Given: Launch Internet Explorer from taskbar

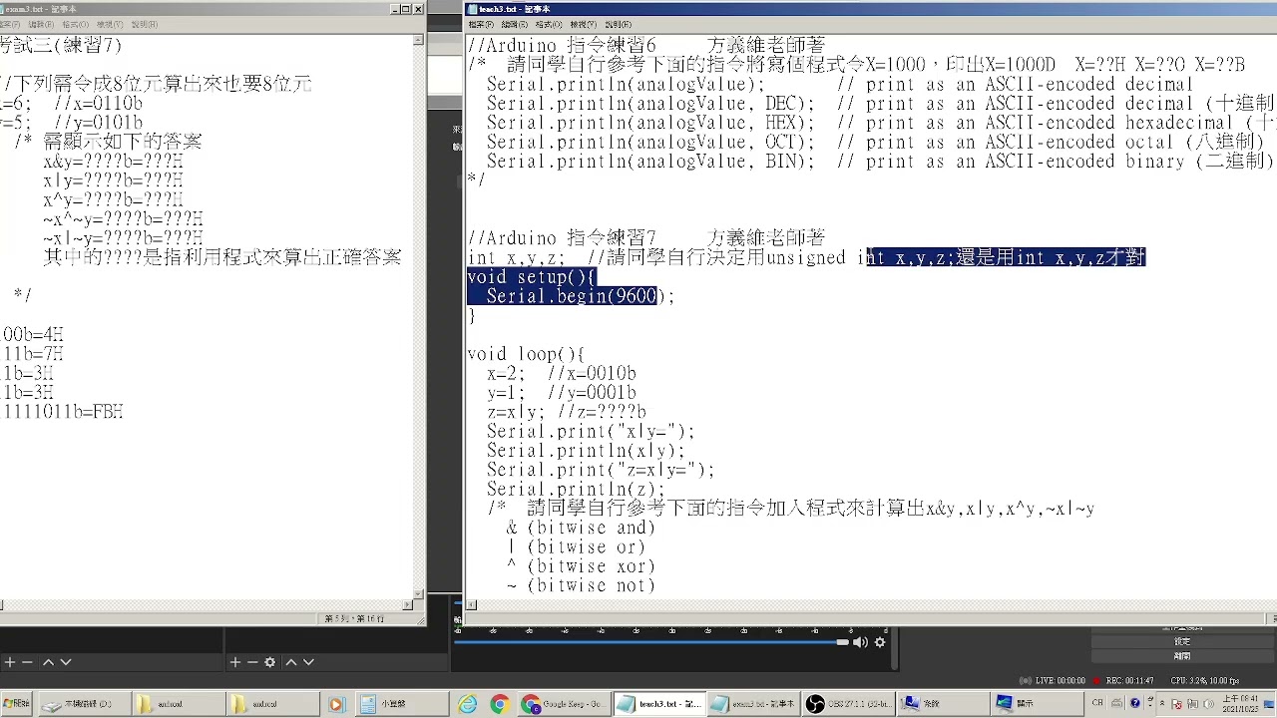Looking at the screenshot, I should pos(467,704).
